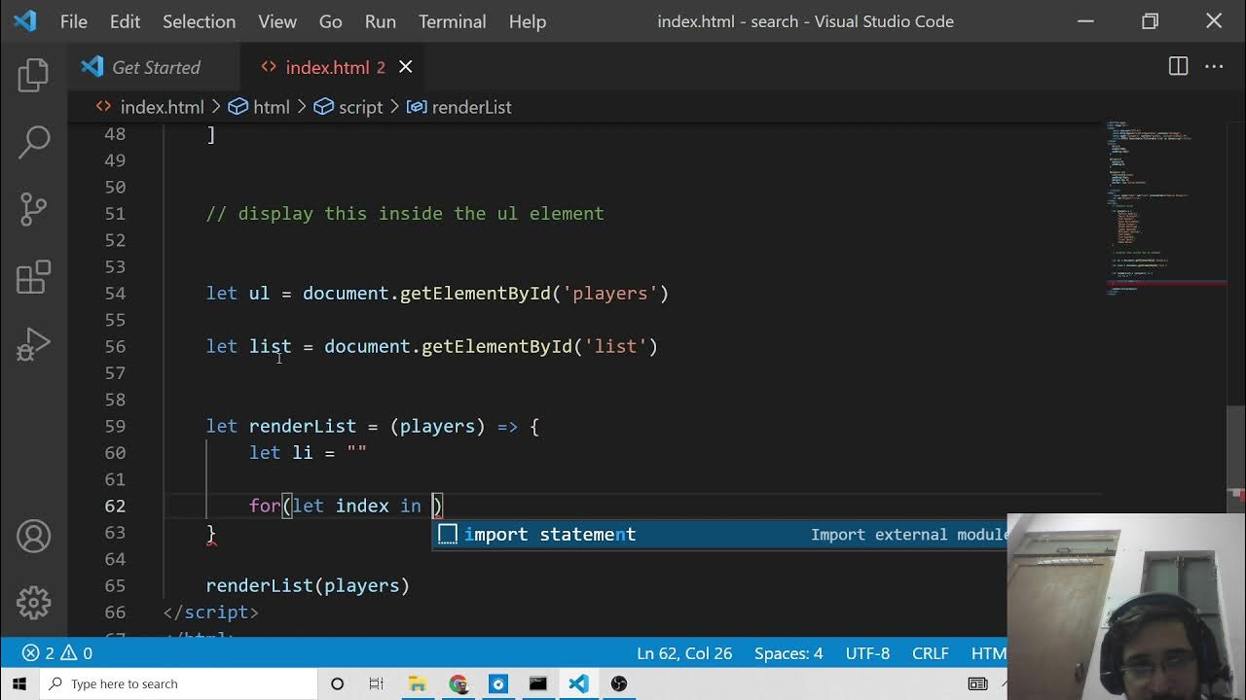Open OBS Studio from the taskbar
1246x700 pixels.
[619, 683]
